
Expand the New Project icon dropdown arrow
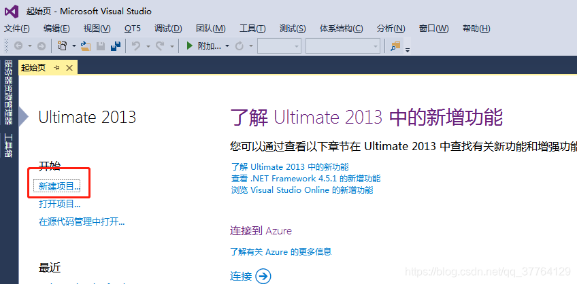(74, 46)
